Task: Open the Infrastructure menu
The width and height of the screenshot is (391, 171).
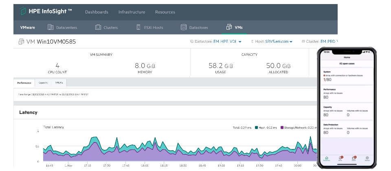Action: [132, 12]
